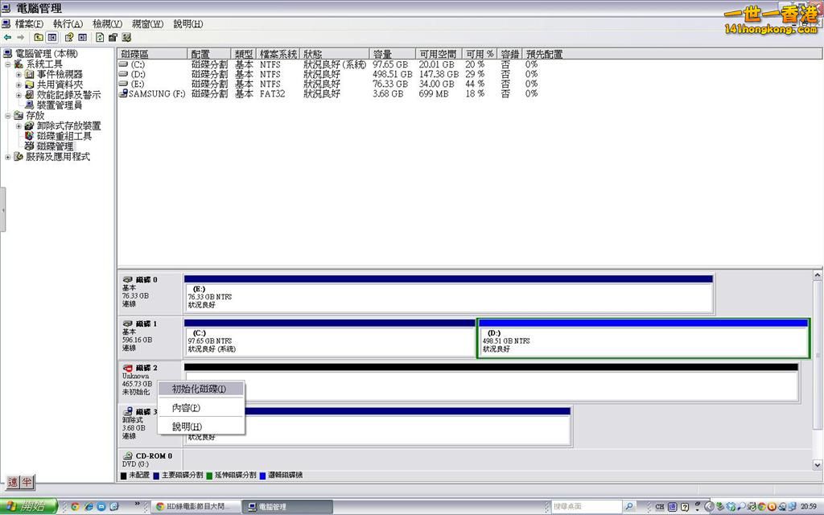Click the back arrow toolbar icon

[7, 37]
